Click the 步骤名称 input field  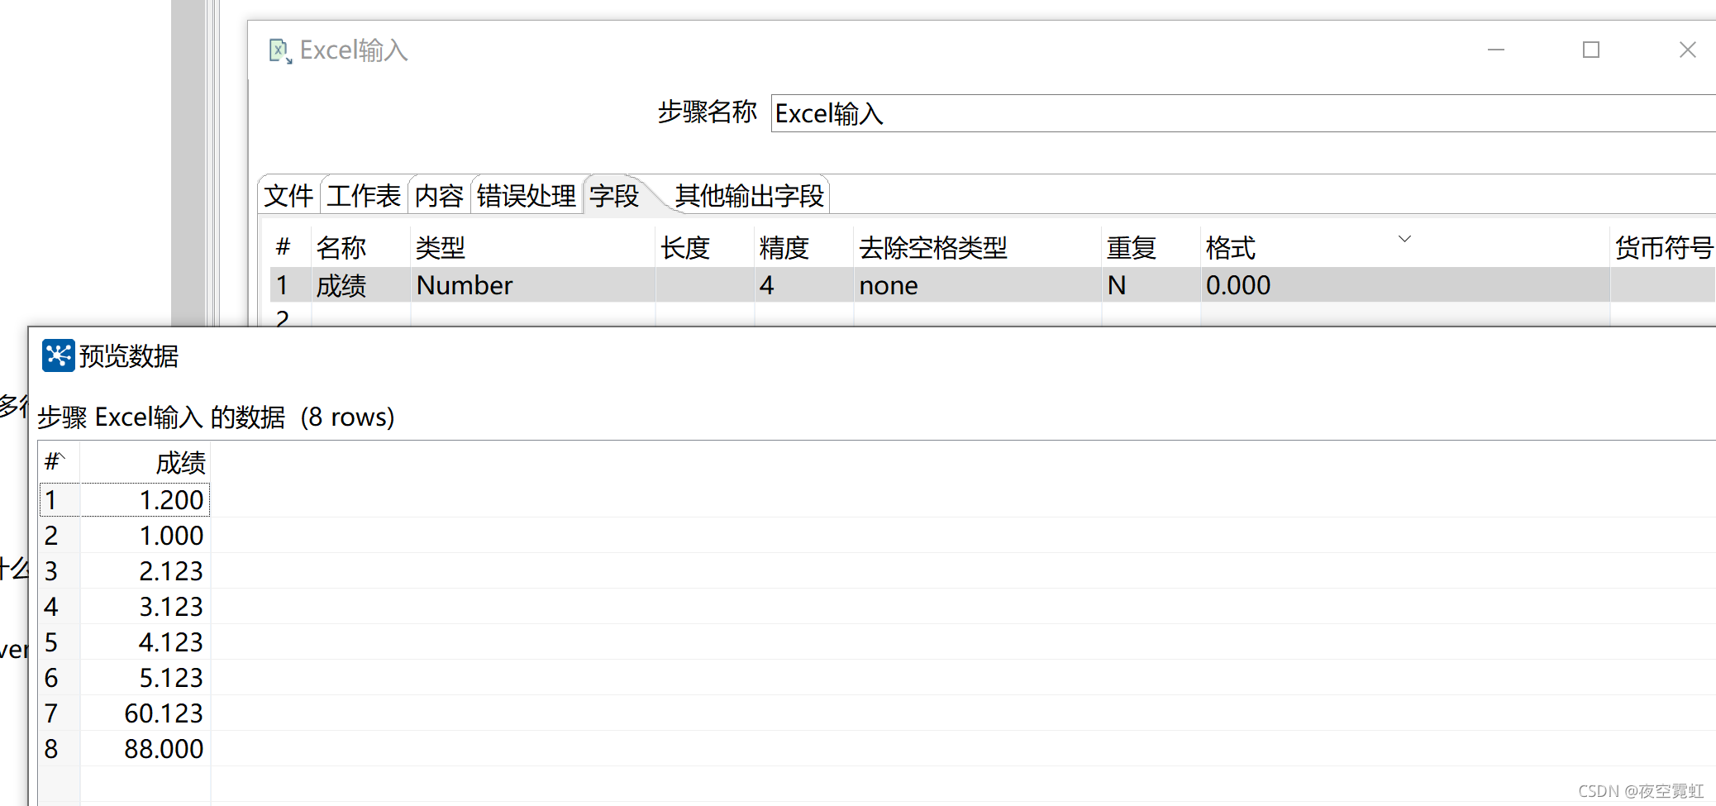pos(1243,113)
